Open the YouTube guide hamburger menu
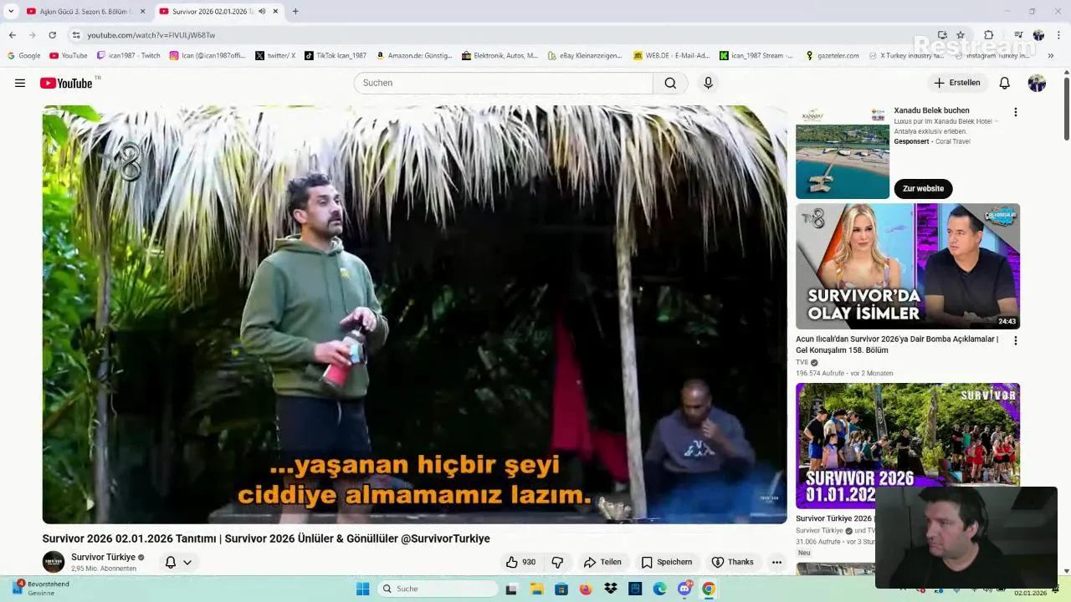1071x602 pixels. coord(20,83)
